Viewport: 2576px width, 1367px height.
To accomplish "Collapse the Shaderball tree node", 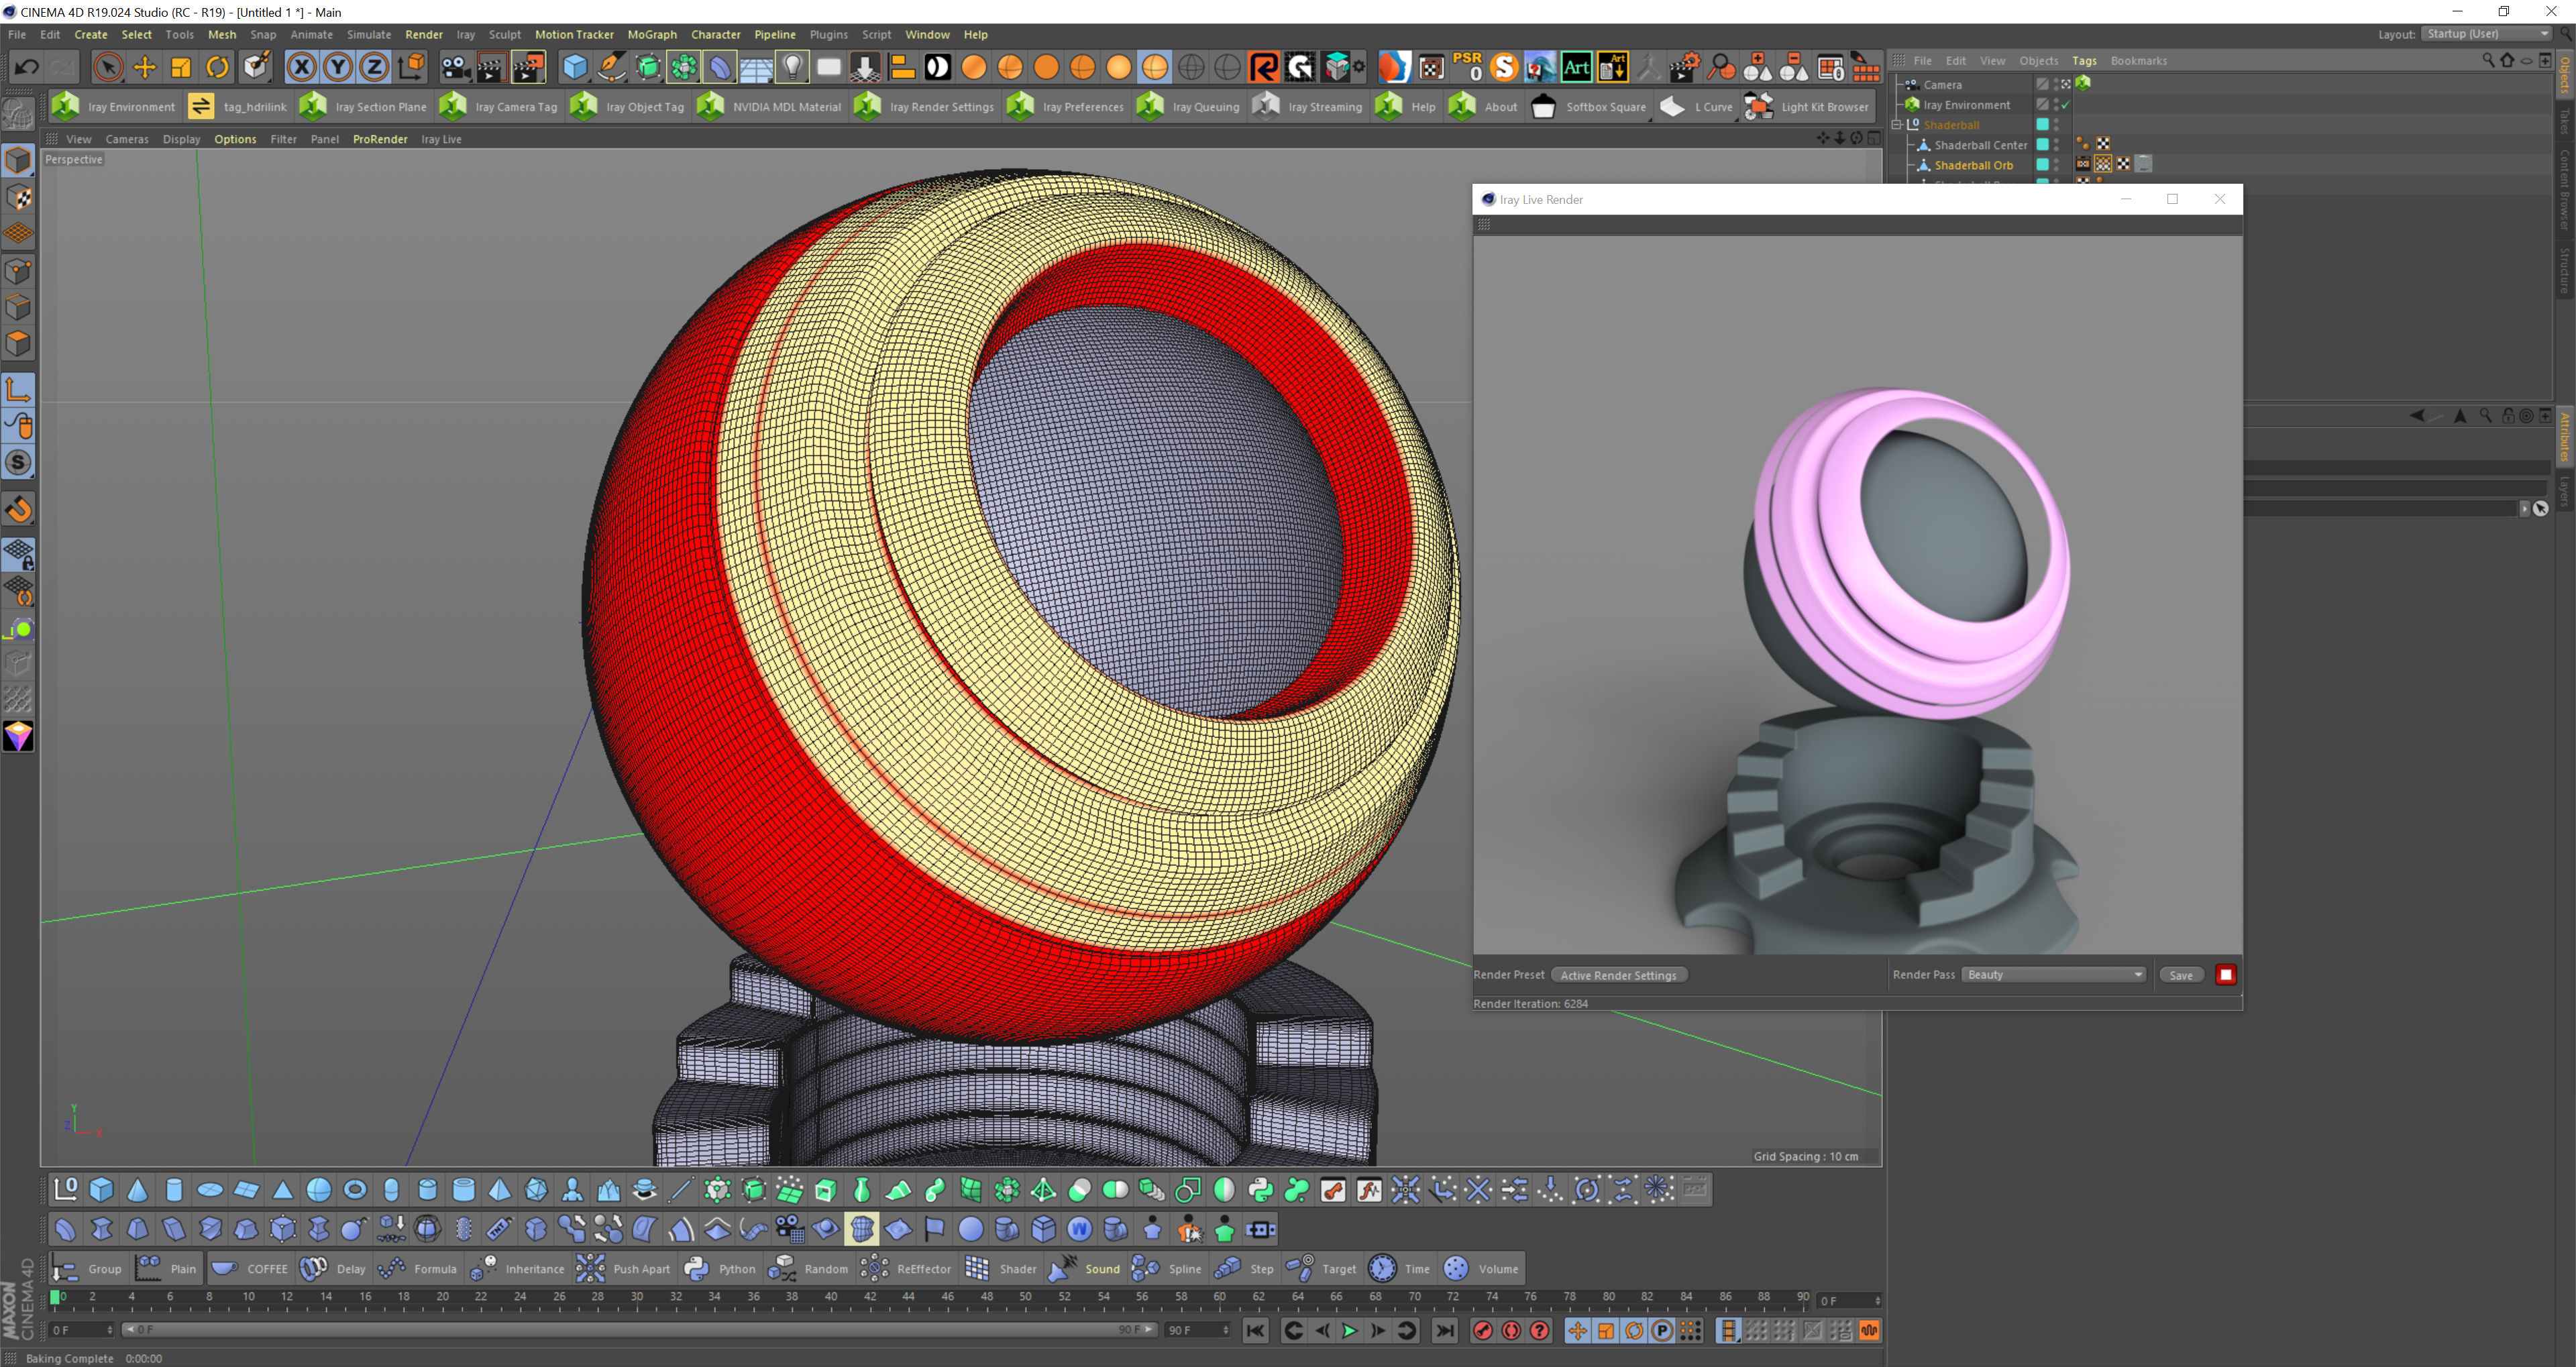I will [x=1896, y=124].
